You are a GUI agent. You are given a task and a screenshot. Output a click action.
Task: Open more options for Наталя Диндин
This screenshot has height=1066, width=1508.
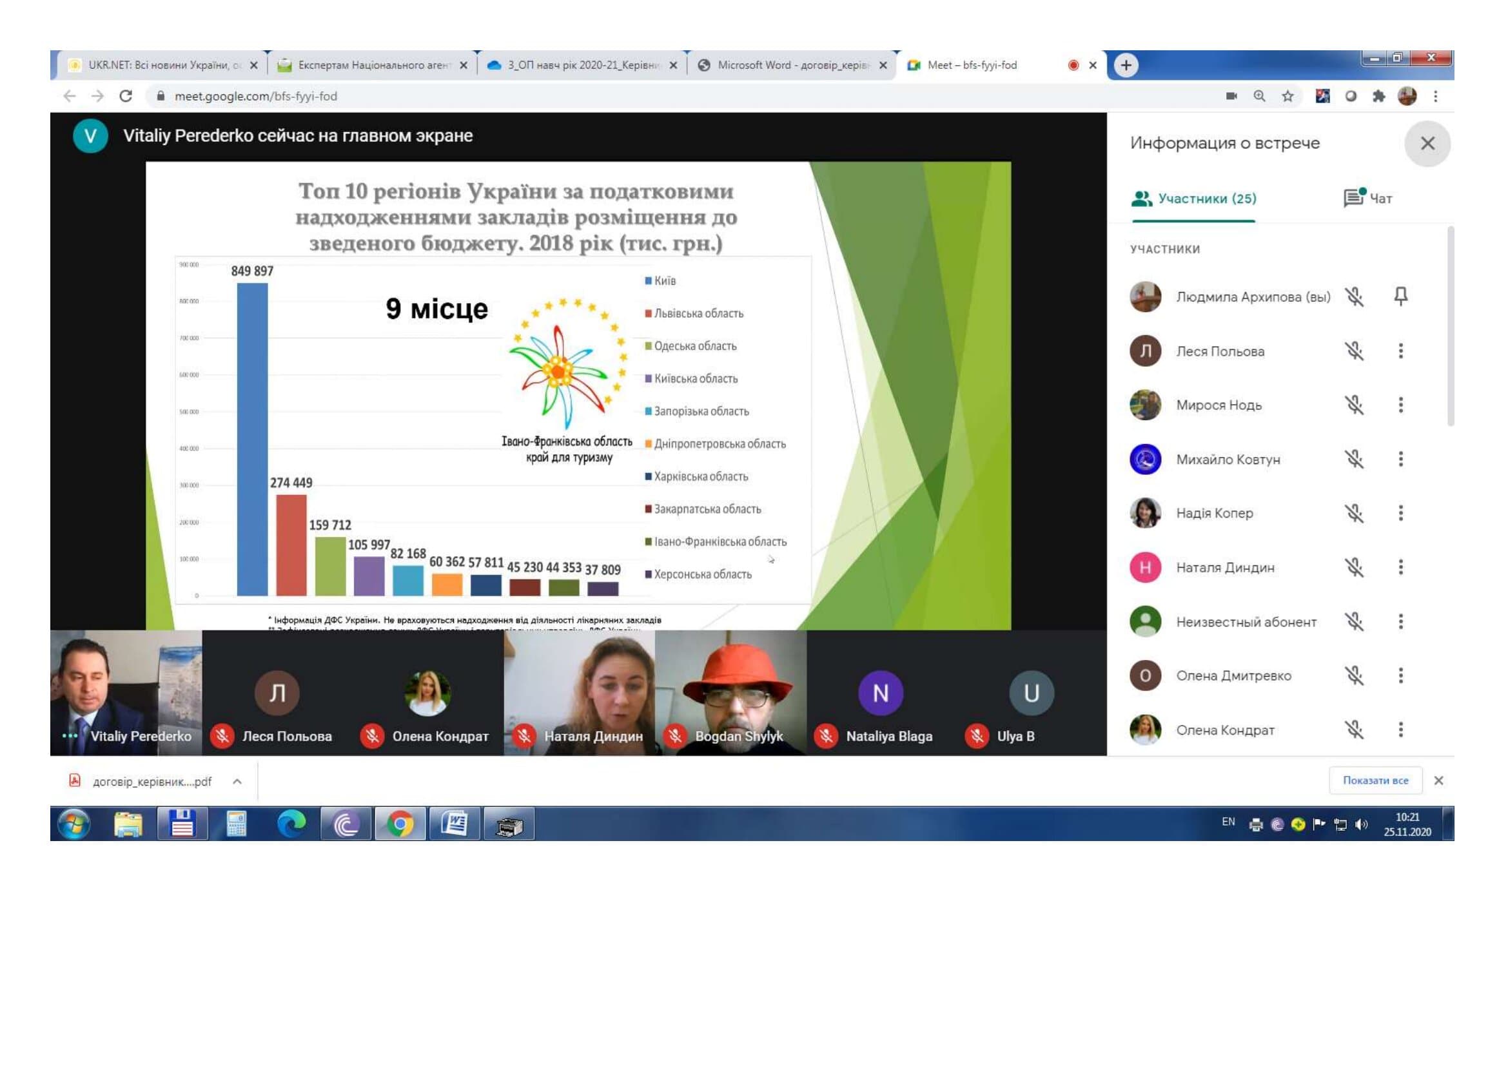pos(1400,567)
